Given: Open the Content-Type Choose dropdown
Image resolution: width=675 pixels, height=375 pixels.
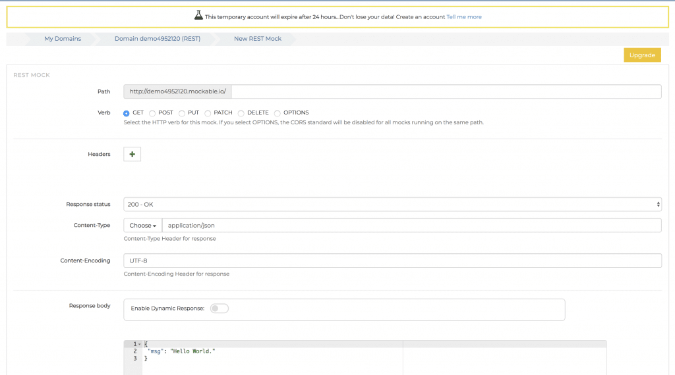Looking at the screenshot, I should [x=142, y=226].
